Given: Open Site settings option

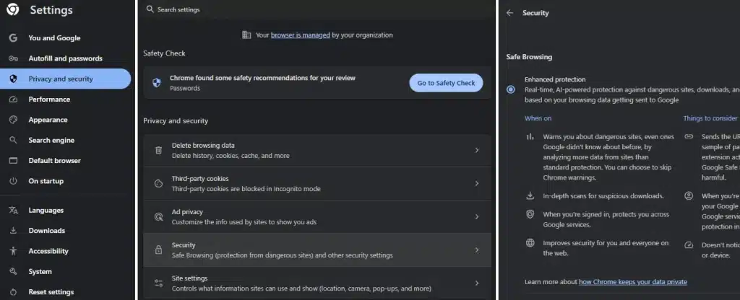Looking at the screenshot, I should tap(317, 283).
